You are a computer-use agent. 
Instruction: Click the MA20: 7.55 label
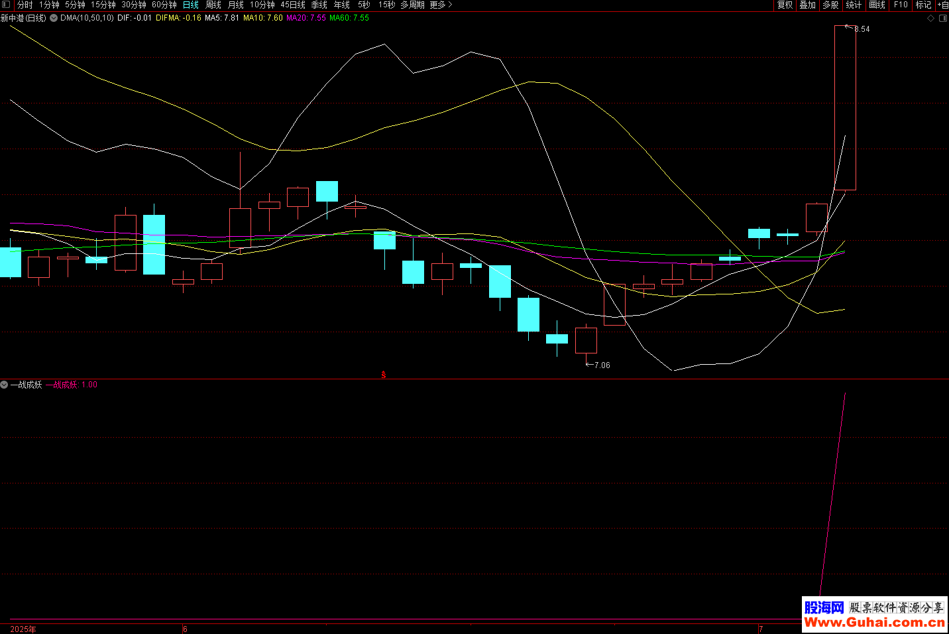[x=306, y=19]
